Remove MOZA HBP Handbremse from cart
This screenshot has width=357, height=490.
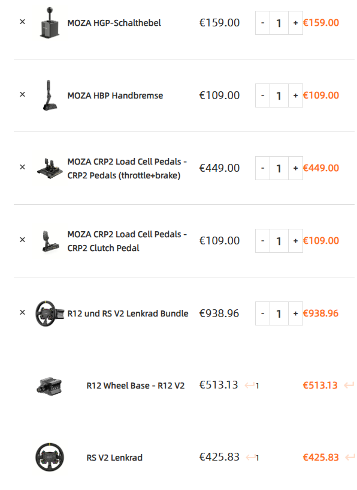(22, 94)
